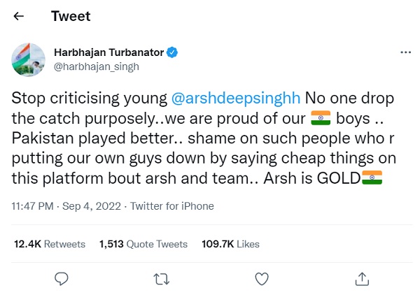This screenshot has height=295, width=420.
Task: Click the India flag emoji before 'boys'
Action: click(x=318, y=118)
